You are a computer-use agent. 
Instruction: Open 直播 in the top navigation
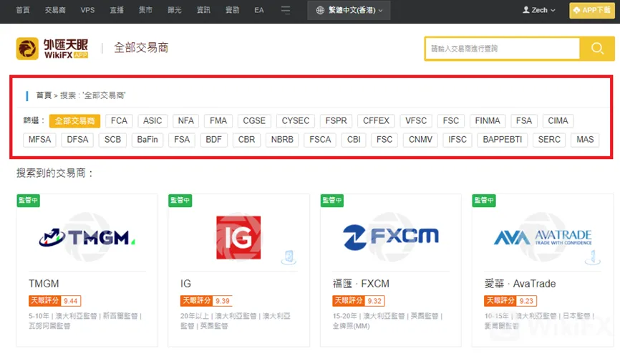pos(117,10)
